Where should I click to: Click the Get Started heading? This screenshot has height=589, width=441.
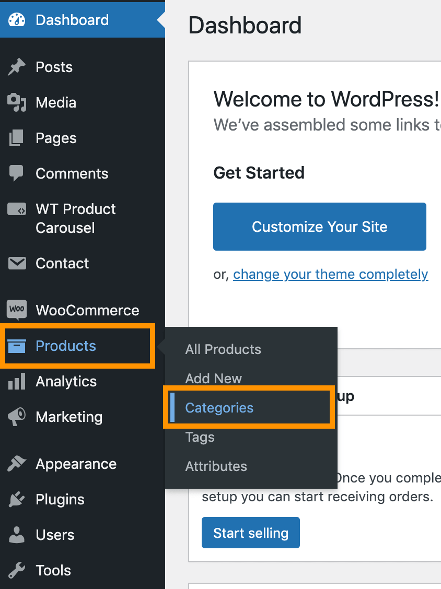259,173
